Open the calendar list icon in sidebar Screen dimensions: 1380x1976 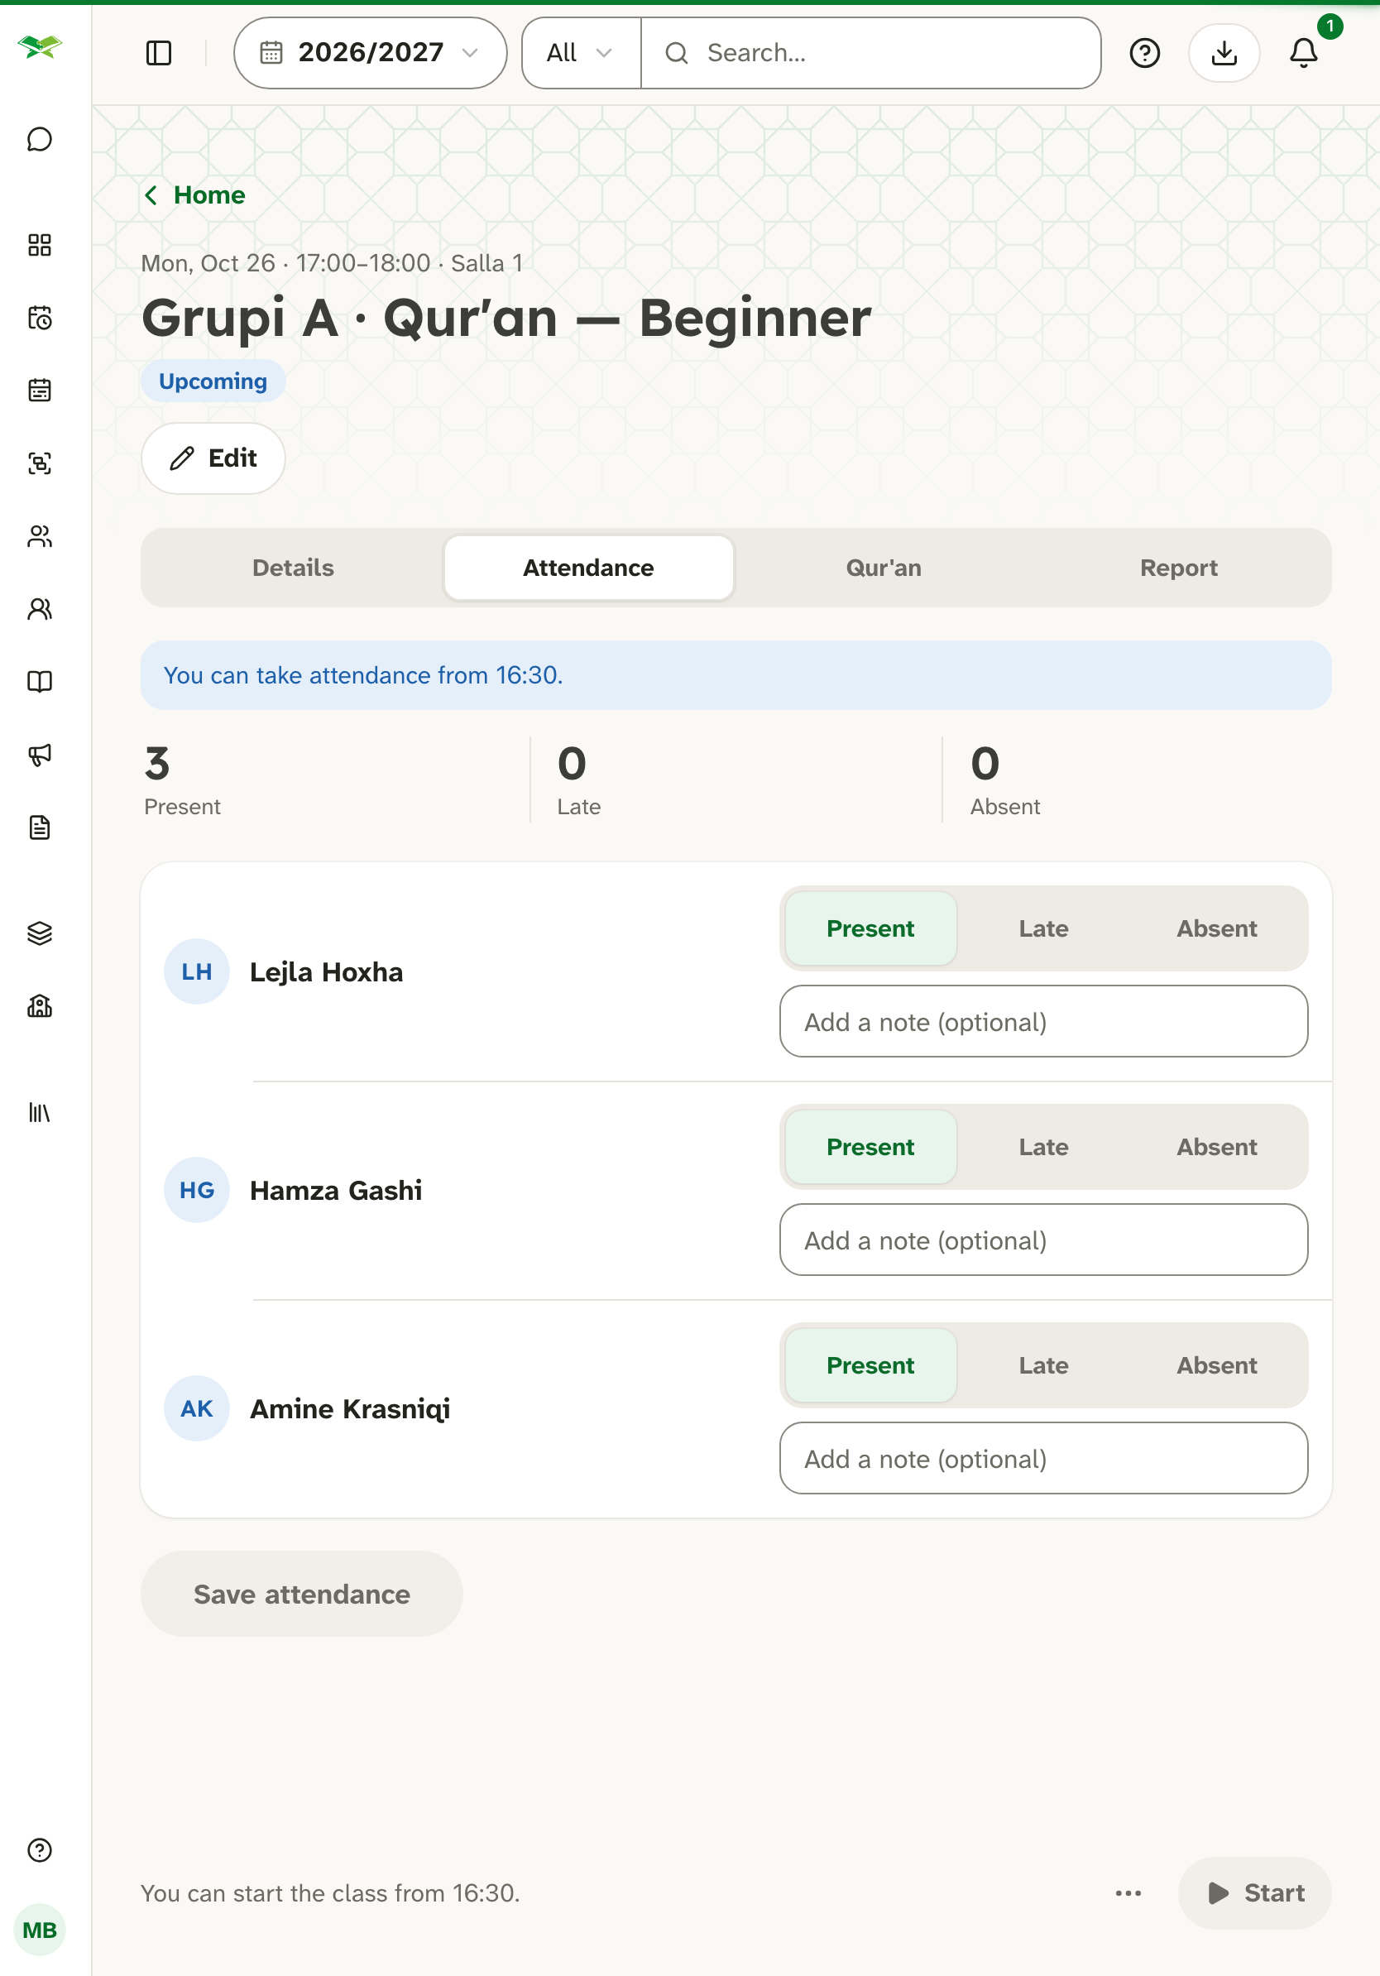click(40, 391)
